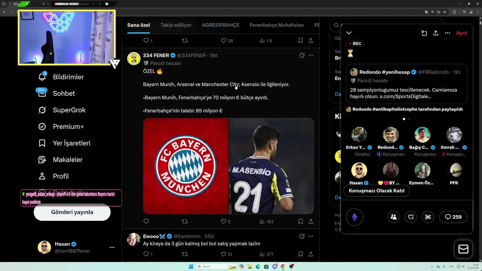This screenshot has width=482, height=271.
Task: Clip the Space with scissors icon
Action: tap(428, 217)
